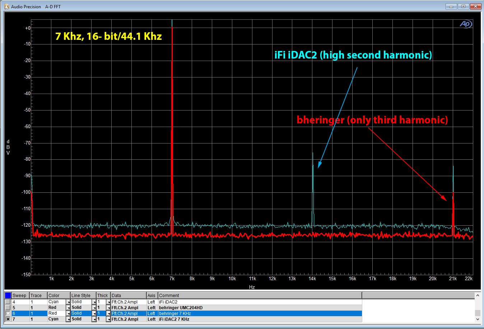
Task: Click the Axis column header
Action: point(152,295)
